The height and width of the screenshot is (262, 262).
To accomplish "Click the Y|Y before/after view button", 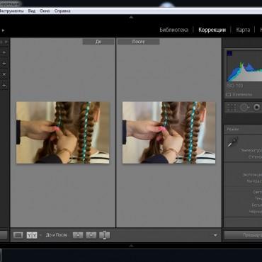I will click(x=32, y=235).
